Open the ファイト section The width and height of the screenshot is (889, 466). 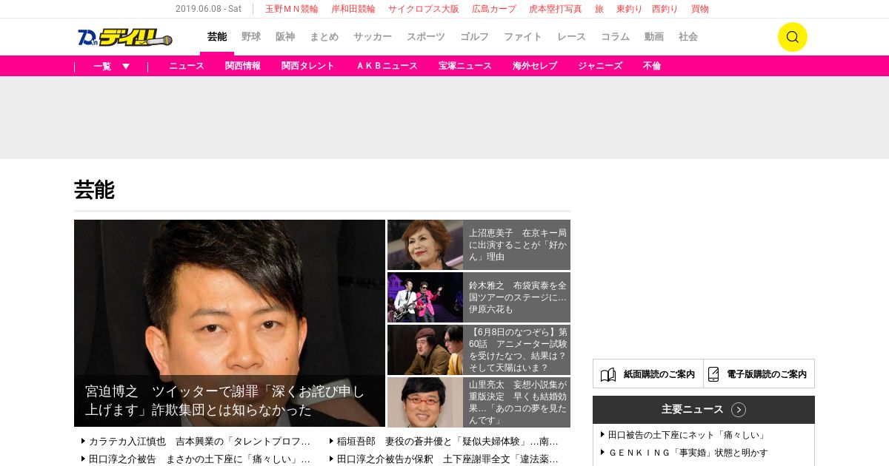coord(523,37)
